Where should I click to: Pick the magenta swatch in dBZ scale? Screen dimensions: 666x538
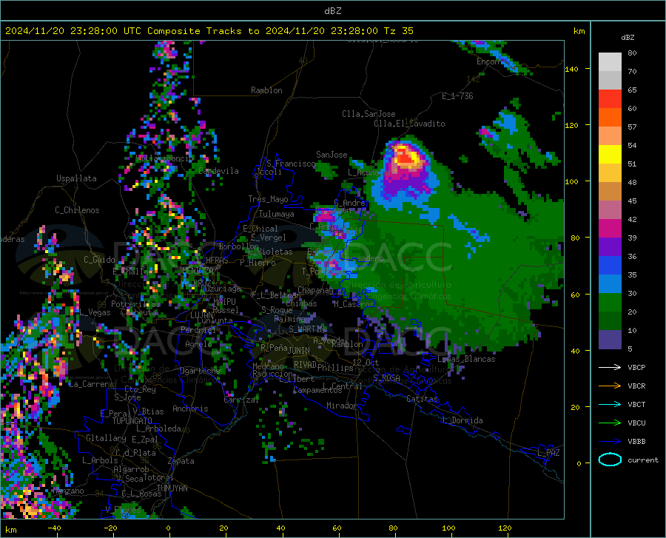click(x=610, y=229)
